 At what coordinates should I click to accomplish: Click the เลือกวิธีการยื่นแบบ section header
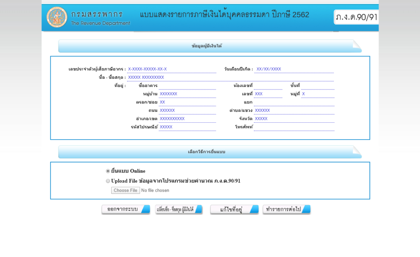pos(210,152)
